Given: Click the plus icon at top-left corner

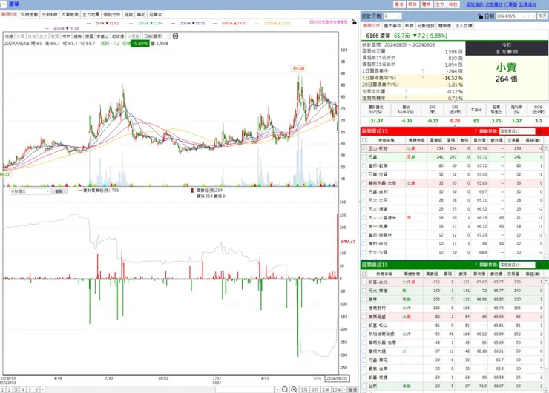Looking at the screenshot, I should coord(4,4).
